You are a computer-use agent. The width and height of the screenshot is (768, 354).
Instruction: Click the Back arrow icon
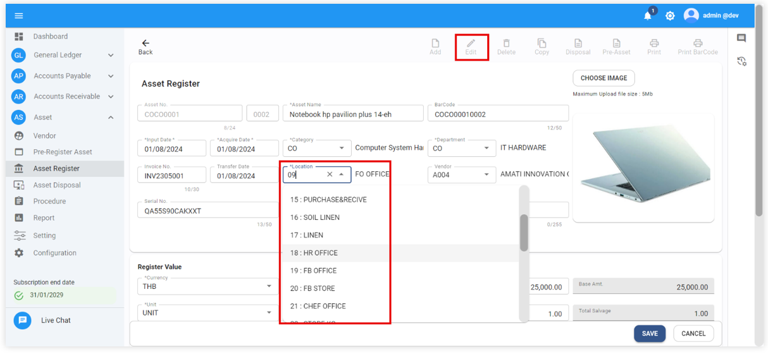click(146, 44)
